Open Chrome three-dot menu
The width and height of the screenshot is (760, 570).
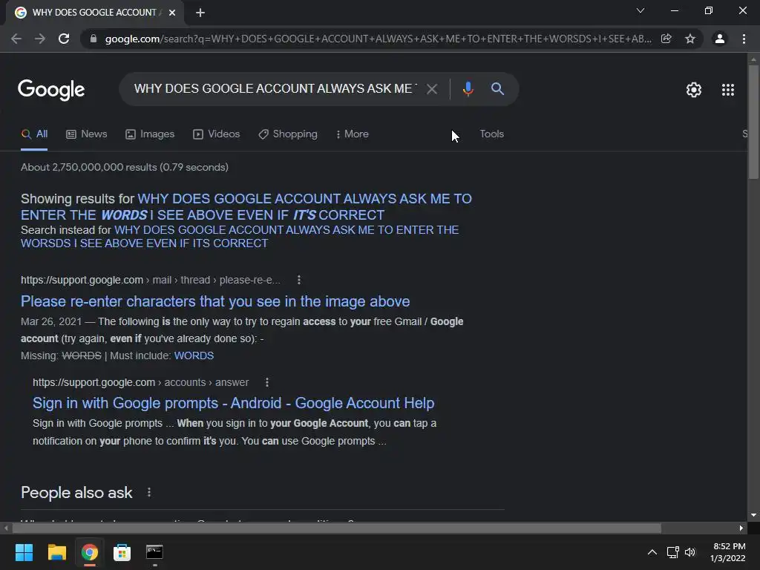pyautogui.click(x=744, y=39)
